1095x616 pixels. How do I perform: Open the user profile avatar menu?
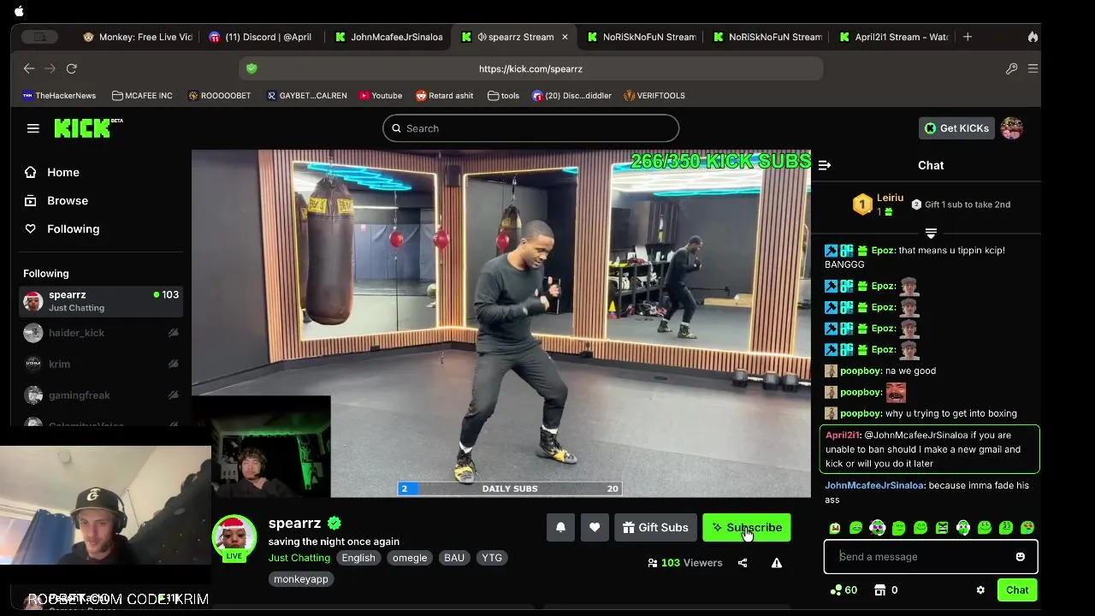click(x=1012, y=128)
